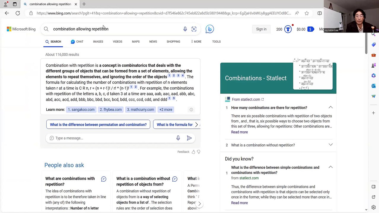This screenshot has height=213, width=379.
Task: Click the chat message microphone icon
Action: pos(178,138)
